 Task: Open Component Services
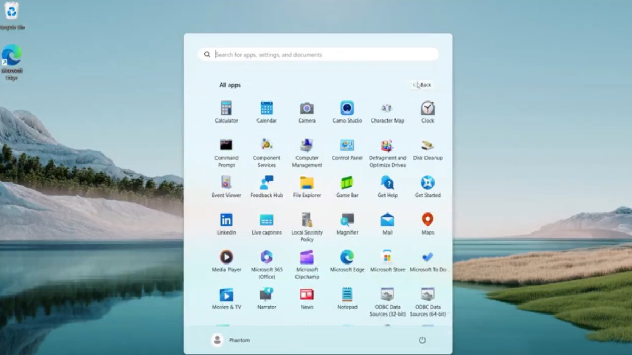point(266,153)
